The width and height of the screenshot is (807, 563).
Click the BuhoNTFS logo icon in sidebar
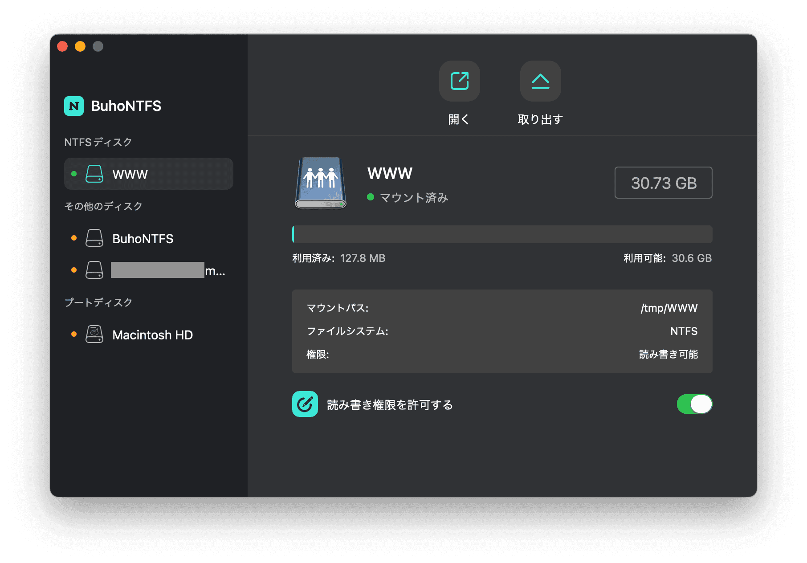[x=74, y=106]
